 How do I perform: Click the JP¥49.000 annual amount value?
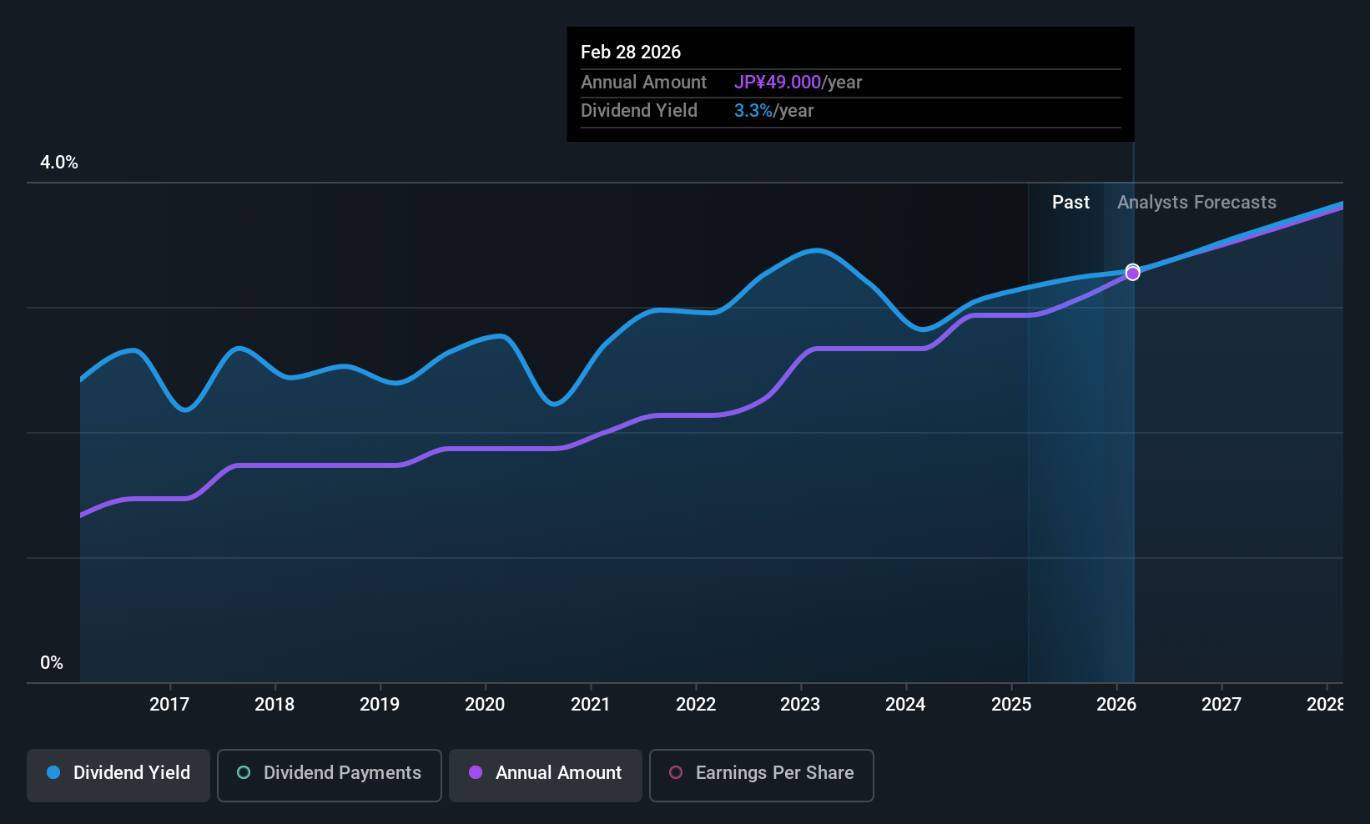coord(778,83)
